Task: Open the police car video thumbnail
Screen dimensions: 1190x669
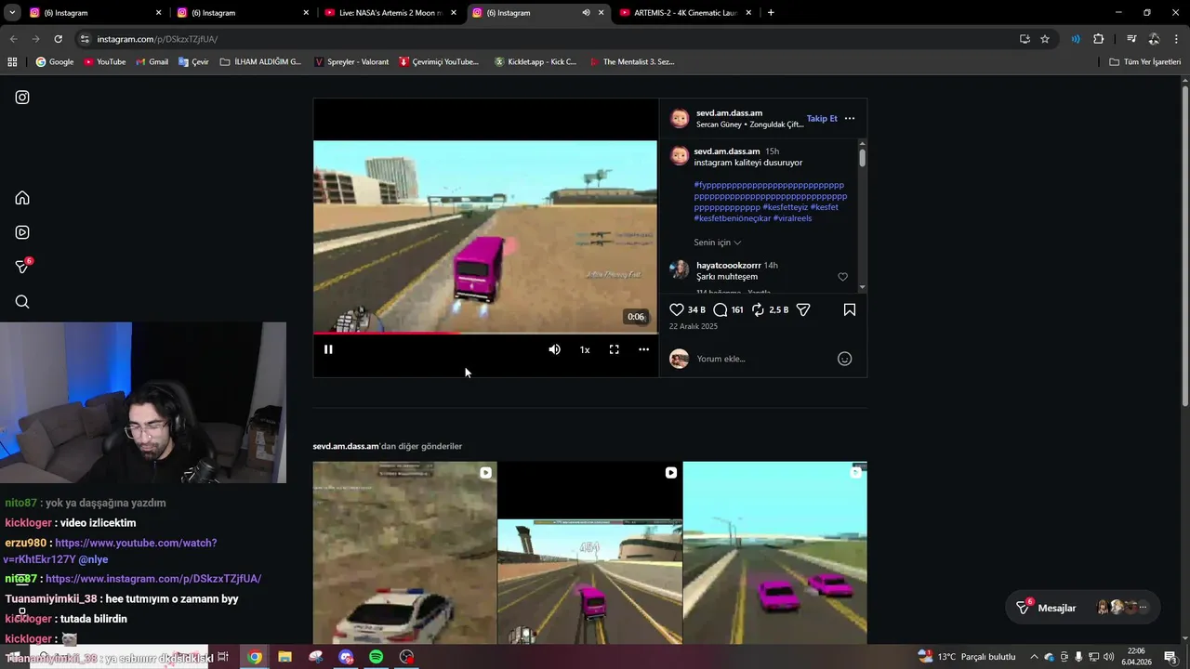Action: 404,553
